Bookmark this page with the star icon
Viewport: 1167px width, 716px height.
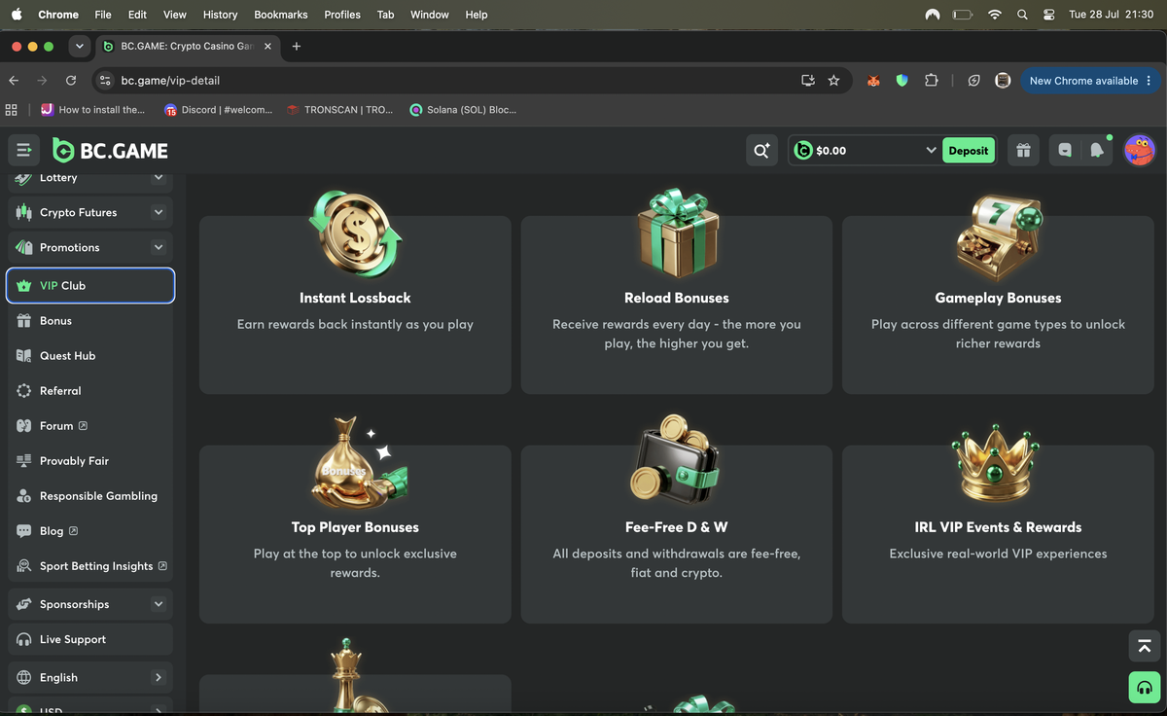tap(833, 81)
